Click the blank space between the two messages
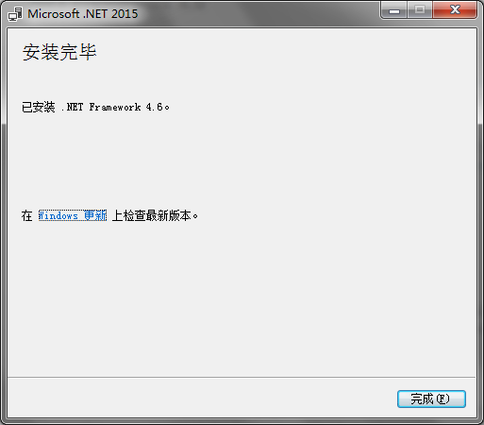This screenshot has width=484, height=425. coord(242,161)
